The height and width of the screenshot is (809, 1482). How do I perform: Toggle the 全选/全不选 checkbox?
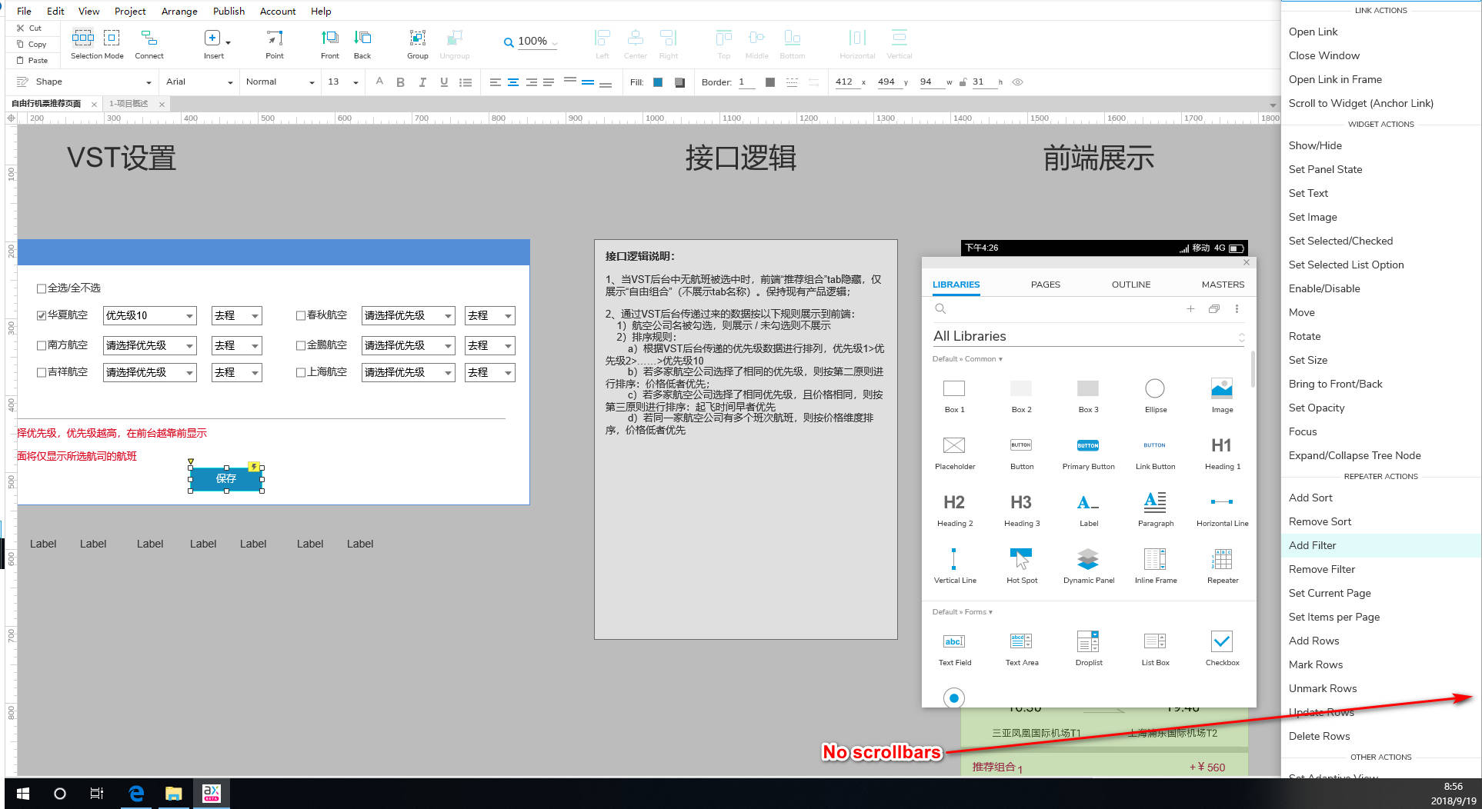click(x=42, y=288)
